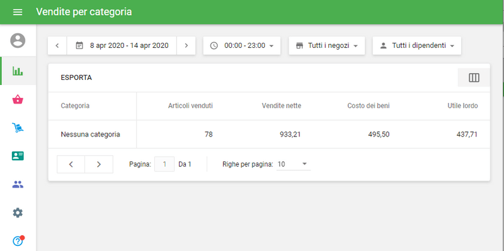Select the Reports bar chart sidebar icon
This screenshot has width=504, height=251.
[18, 71]
